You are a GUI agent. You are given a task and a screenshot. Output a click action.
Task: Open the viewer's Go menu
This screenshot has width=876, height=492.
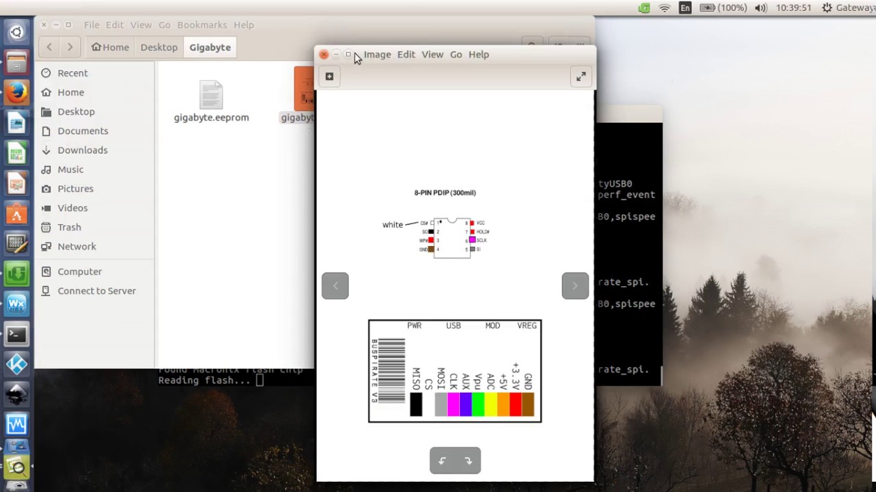(456, 55)
